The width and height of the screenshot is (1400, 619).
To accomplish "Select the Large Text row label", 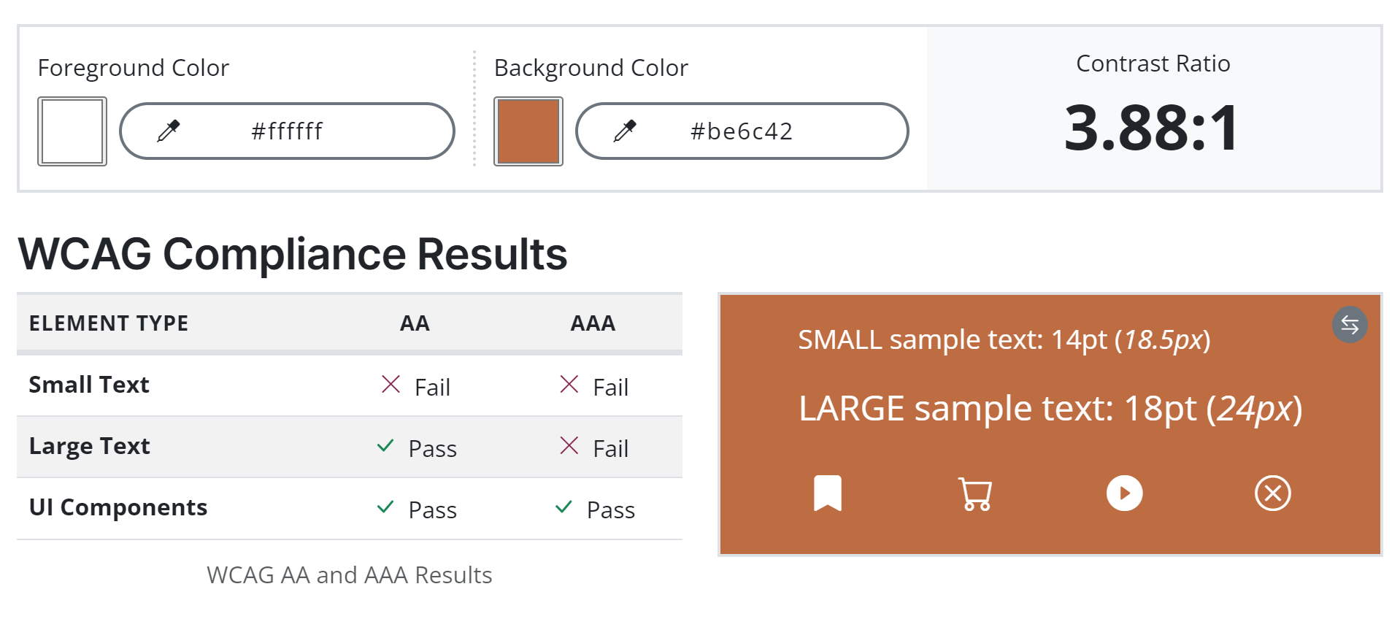I will (90, 446).
